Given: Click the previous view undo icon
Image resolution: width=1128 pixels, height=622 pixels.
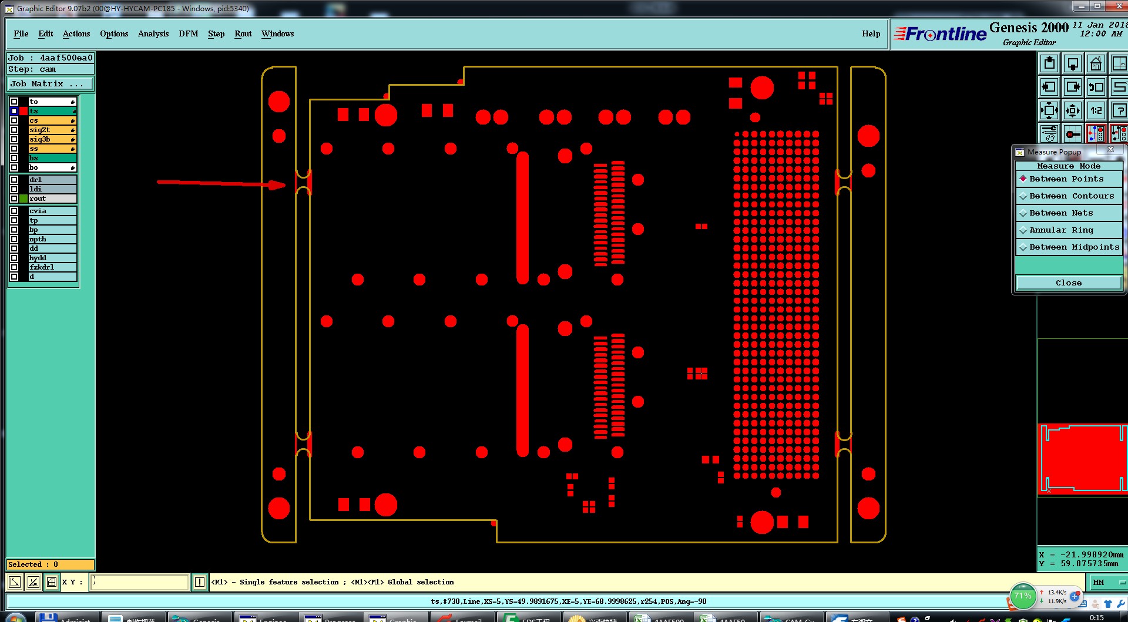Looking at the screenshot, I should pyautogui.click(x=1096, y=87).
